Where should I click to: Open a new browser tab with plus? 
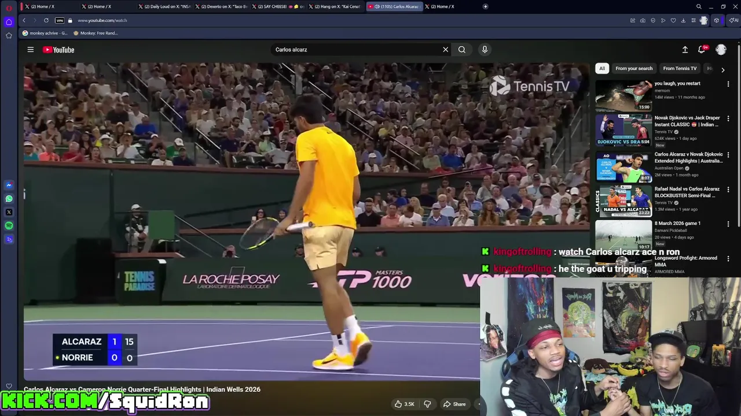(x=485, y=6)
